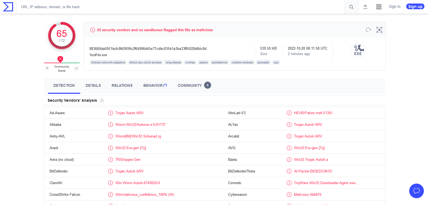Click the reanalyze refresh icon

pyautogui.click(x=368, y=30)
